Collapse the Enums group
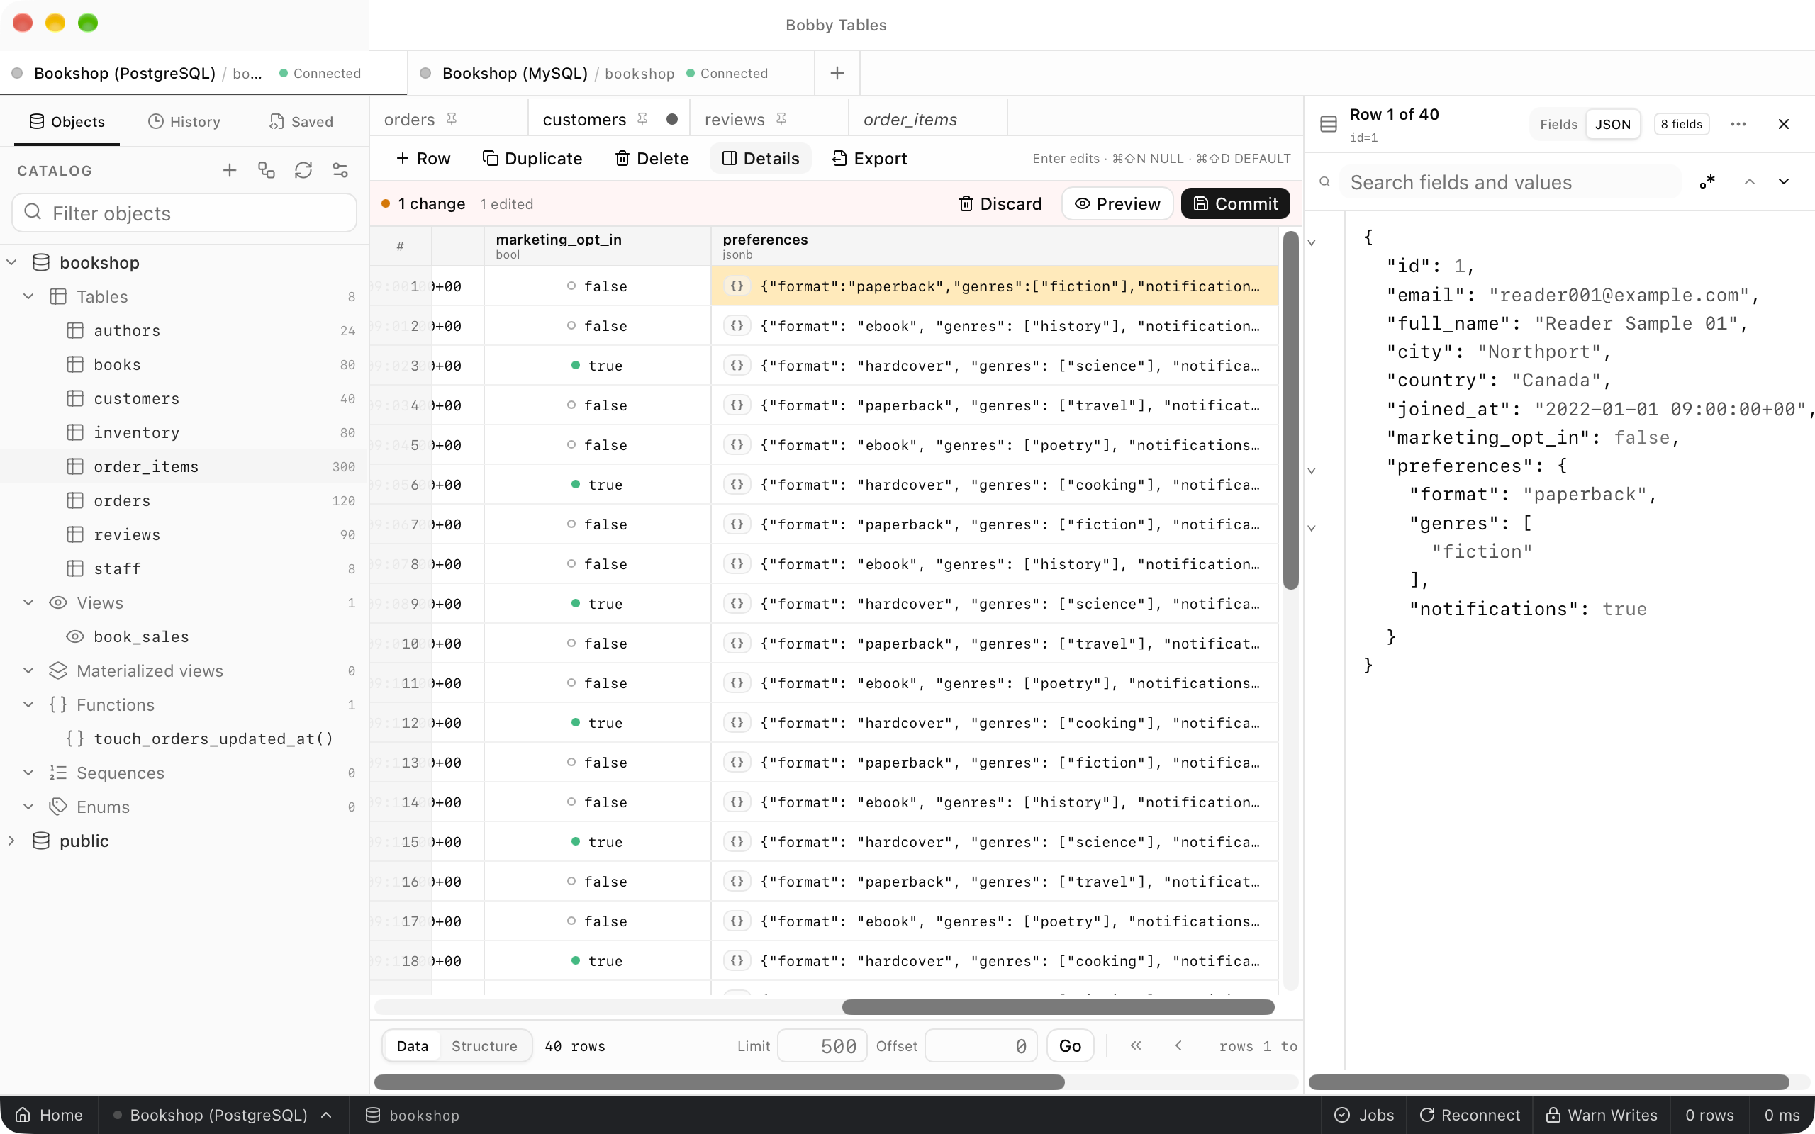The image size is (1815, 1134). pos(28,807)
